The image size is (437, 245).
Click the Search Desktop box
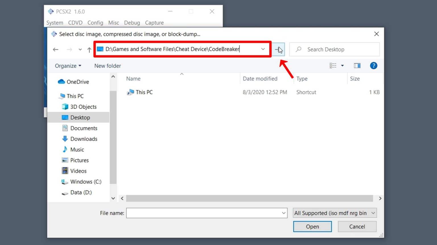point(335,49)
